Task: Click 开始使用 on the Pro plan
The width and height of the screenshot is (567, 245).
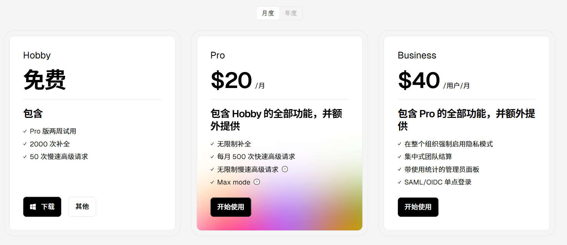Action: [x=231, y=207]
